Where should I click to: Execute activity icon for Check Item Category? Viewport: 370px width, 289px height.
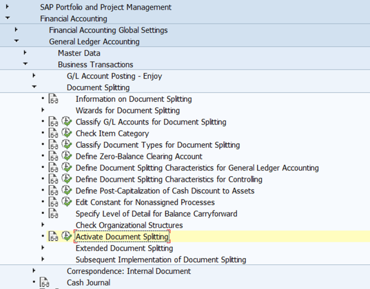(67, 133)
